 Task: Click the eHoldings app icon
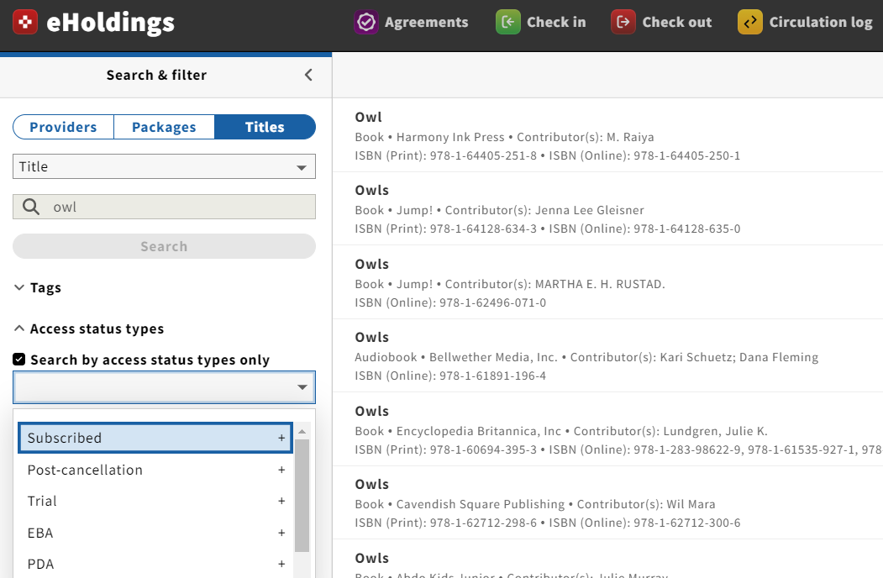[x=24, y=22]
